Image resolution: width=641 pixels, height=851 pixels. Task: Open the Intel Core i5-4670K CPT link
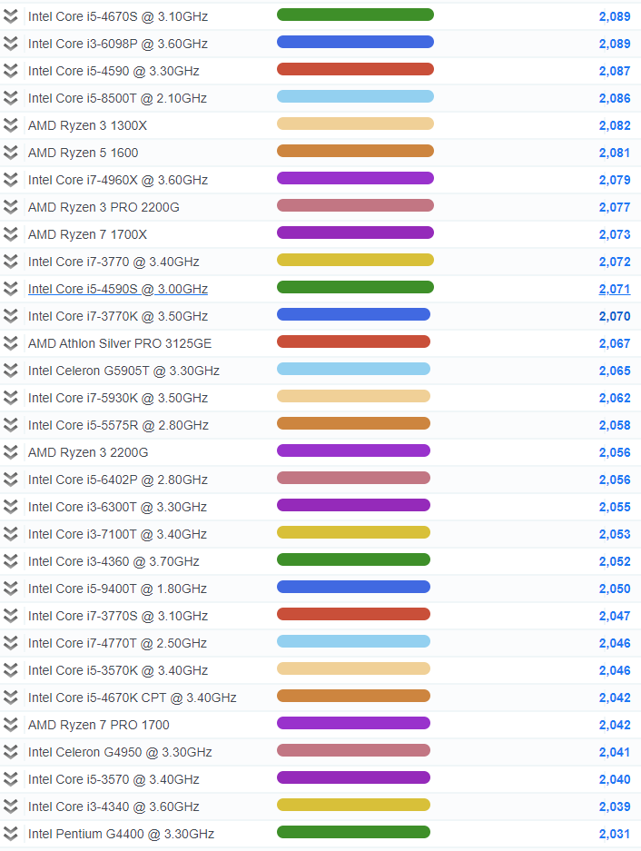132,698
